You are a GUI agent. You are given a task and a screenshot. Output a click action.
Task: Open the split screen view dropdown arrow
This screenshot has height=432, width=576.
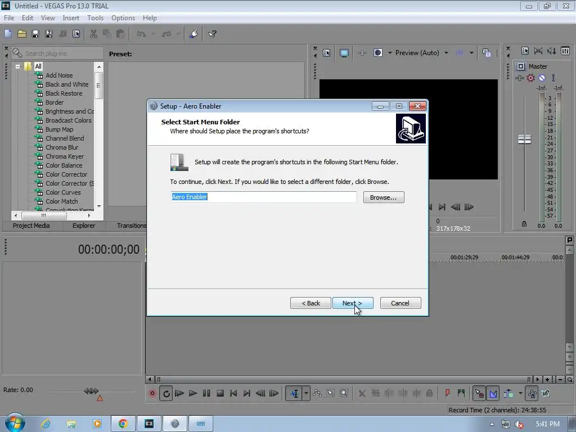pyautogui.click(x=390, y=53)
